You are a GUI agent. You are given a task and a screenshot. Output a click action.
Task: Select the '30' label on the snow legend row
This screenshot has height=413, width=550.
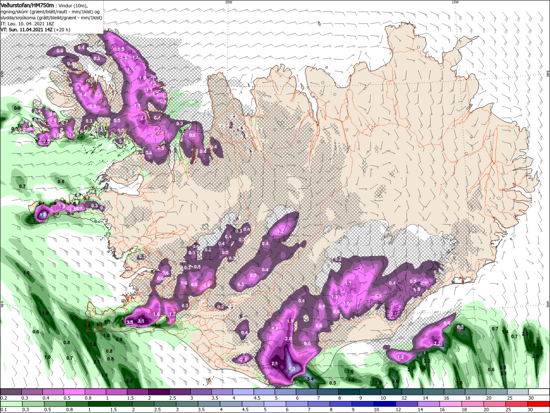pos(531,398)
